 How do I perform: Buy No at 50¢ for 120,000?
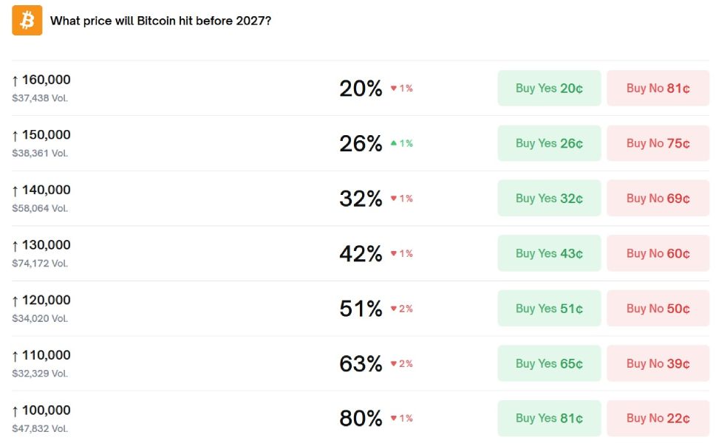pyautogui.click(x=658, y=309)
